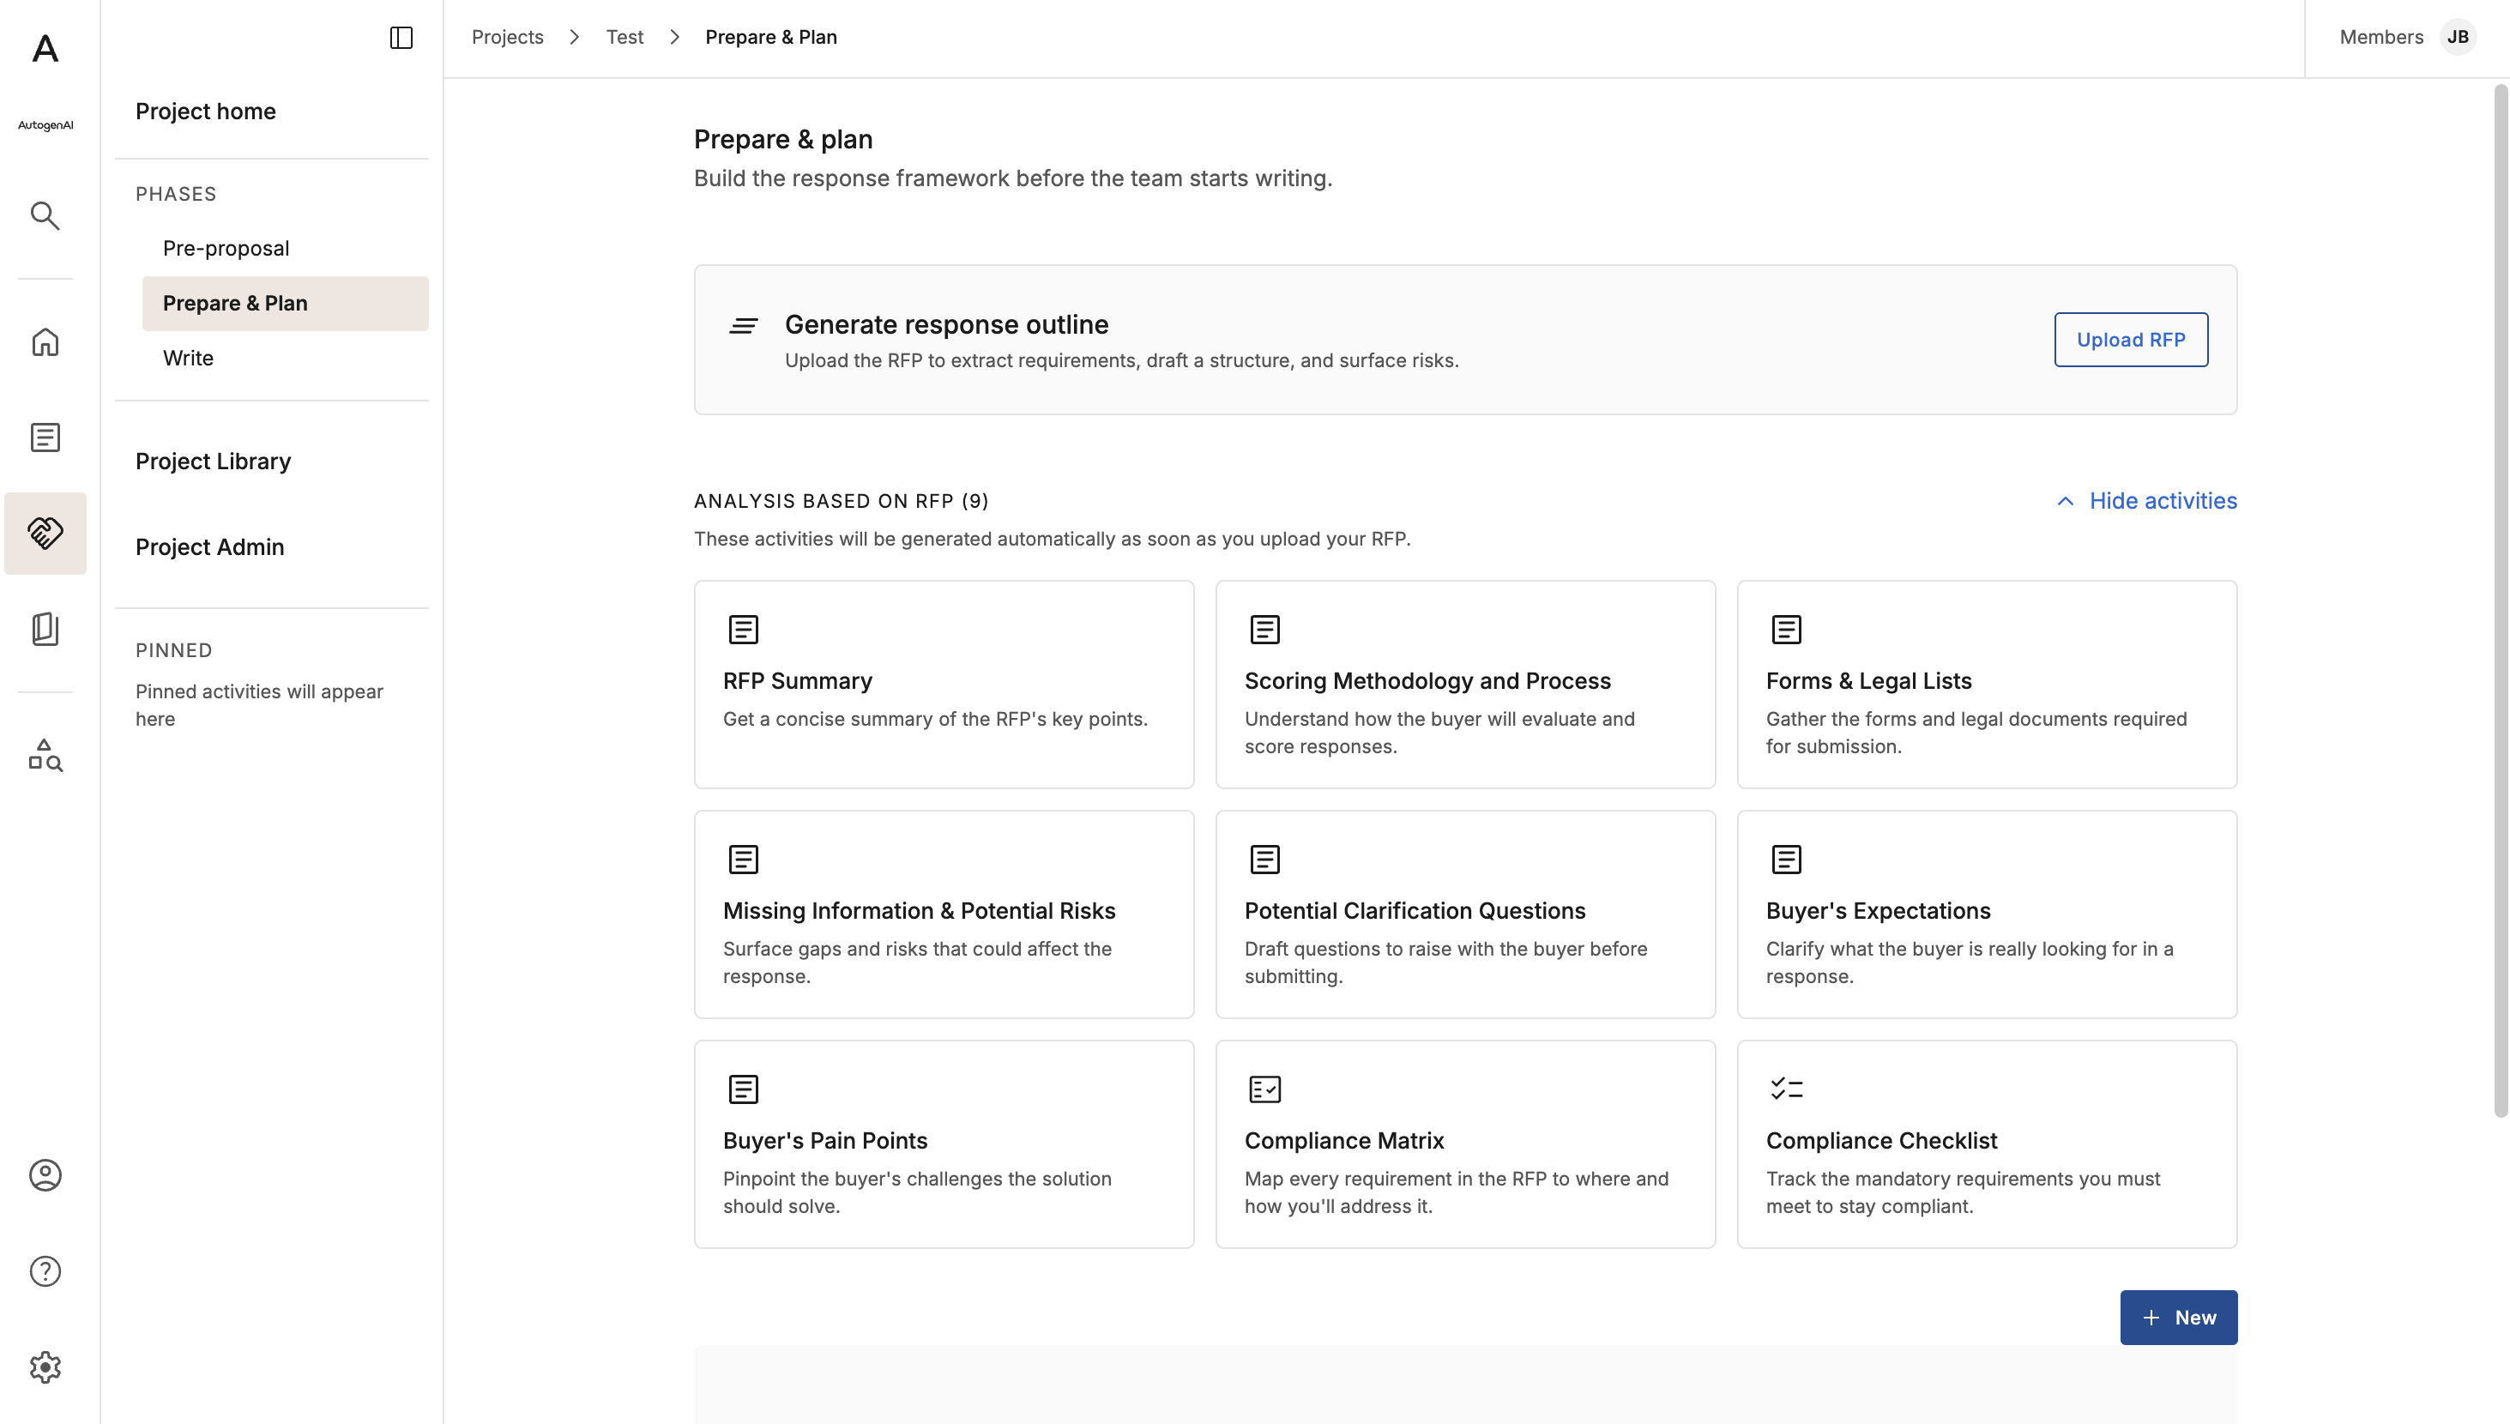Open the Buyer's Pain Points card

(944, 1144)
